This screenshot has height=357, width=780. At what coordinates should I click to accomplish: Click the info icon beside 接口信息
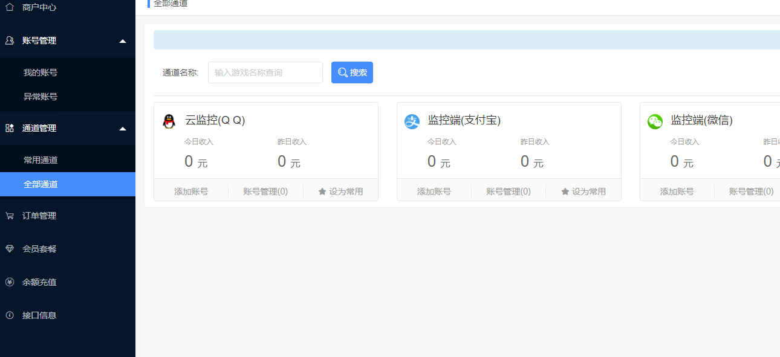click(10, 315)
